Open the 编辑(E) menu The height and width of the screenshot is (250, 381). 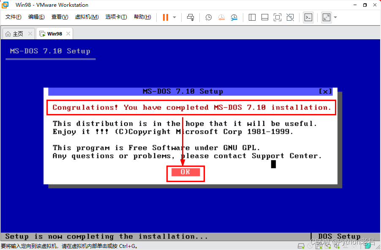pyautogui.click(x=36, y=17)
